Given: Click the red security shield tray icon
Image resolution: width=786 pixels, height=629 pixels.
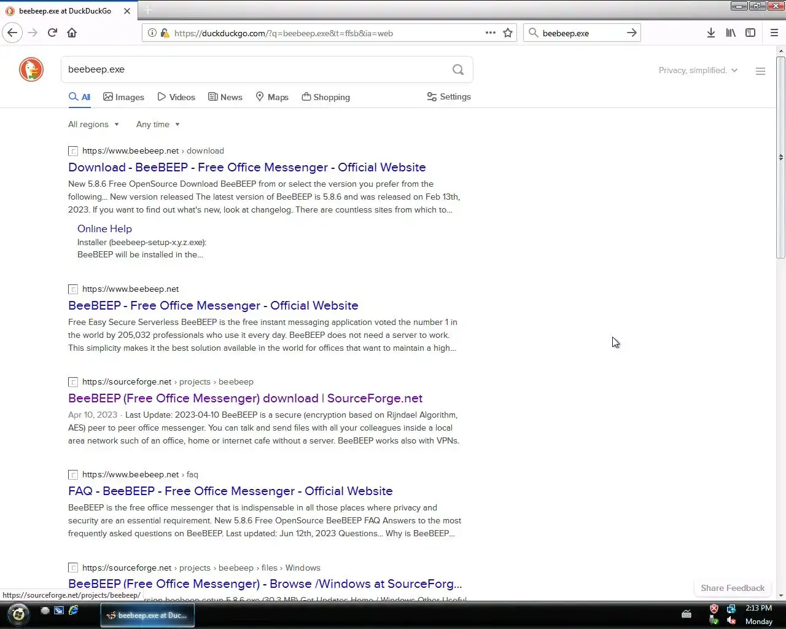Looking at the screenshot, I should pos(714,609).
